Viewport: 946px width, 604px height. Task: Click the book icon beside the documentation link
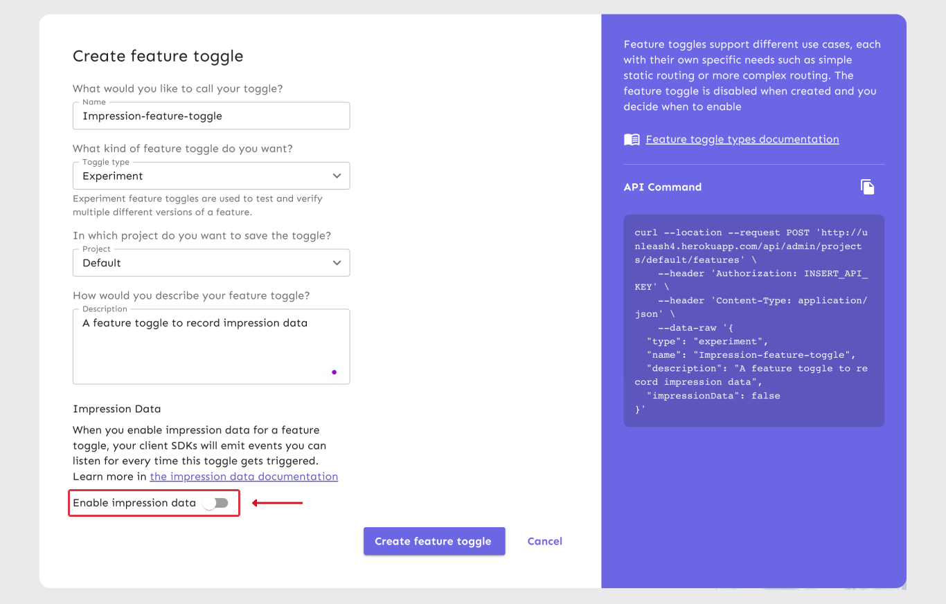(631, 139)
